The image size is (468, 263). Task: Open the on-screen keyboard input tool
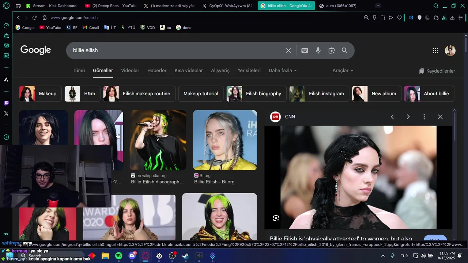coord(305,50)
